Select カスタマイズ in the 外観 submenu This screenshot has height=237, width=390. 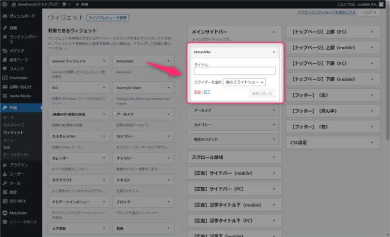[13, 124]
